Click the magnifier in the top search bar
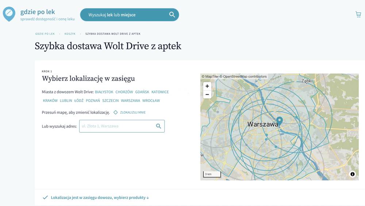365x206 pixels. click(172, 15)
